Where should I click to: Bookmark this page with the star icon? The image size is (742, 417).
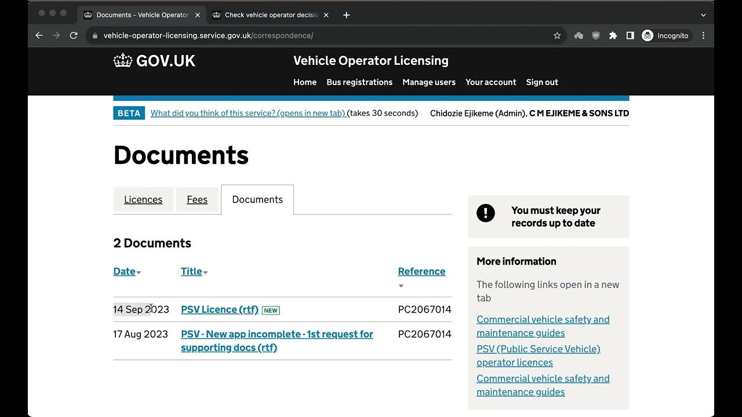click(x=557, y=35)
